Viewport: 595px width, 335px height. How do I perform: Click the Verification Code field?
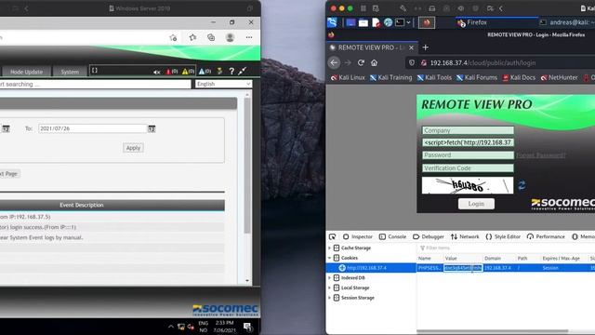[x=468, y=167]
